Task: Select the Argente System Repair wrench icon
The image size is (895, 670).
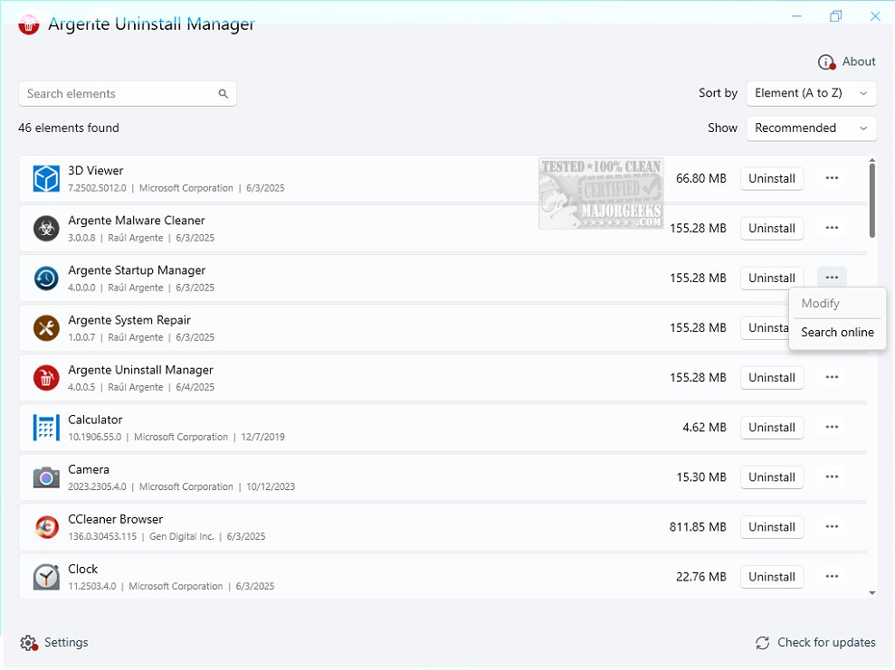Action: 45,327
